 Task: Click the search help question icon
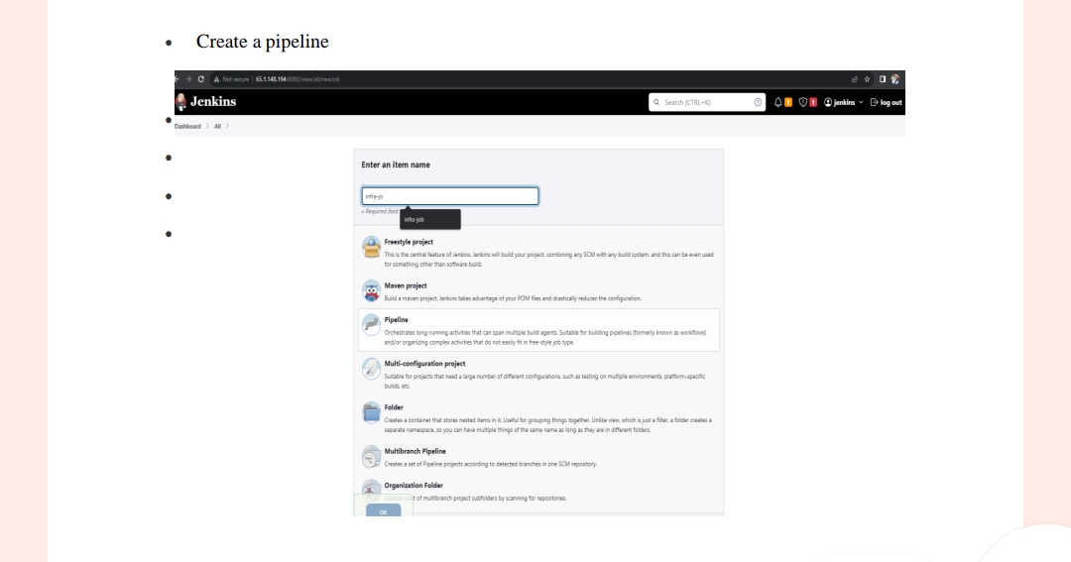pos(758,102)
